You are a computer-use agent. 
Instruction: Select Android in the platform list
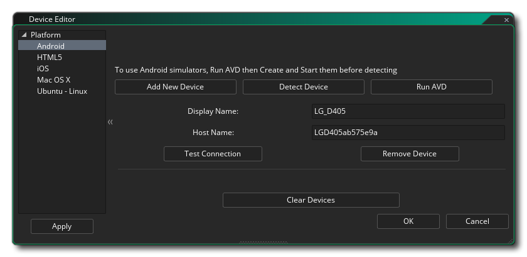[50, 46]
